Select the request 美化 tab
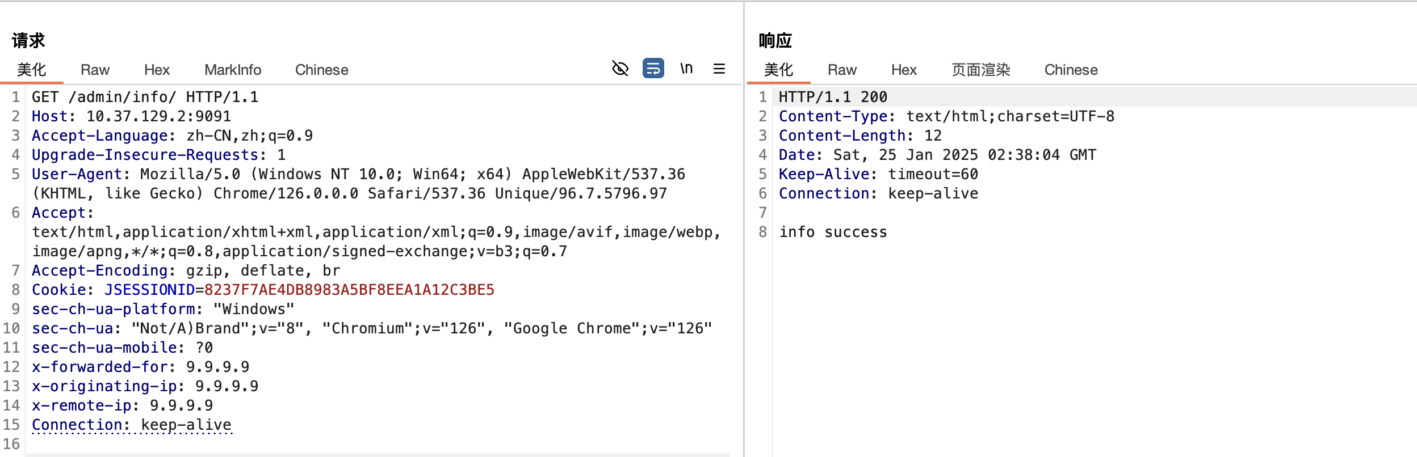Screen dimensions: 1417x457 click(x=31, y=70)
